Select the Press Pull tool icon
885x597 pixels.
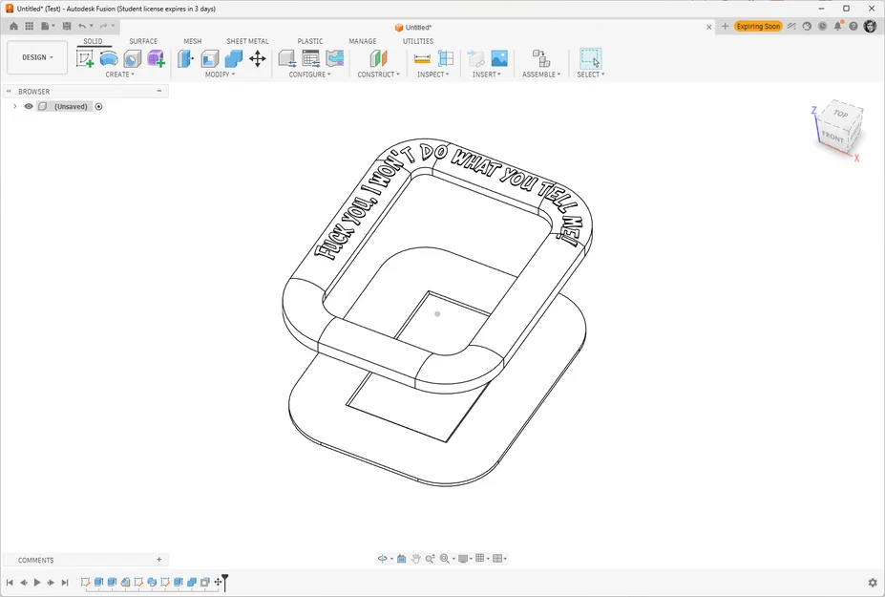click(x=185, y=58)
